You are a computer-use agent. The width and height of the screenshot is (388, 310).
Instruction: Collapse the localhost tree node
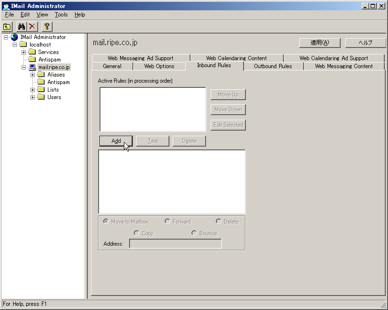[15, 45]
